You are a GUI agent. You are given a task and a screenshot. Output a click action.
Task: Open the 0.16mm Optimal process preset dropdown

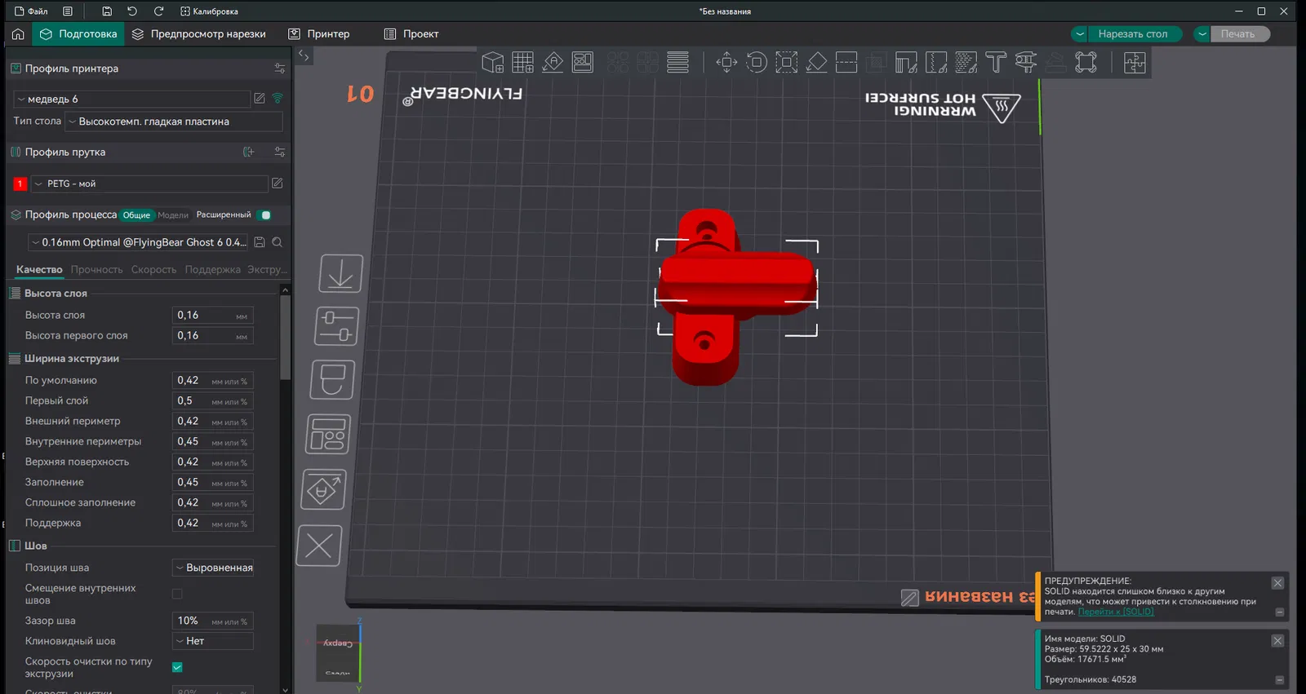(137, 242)
